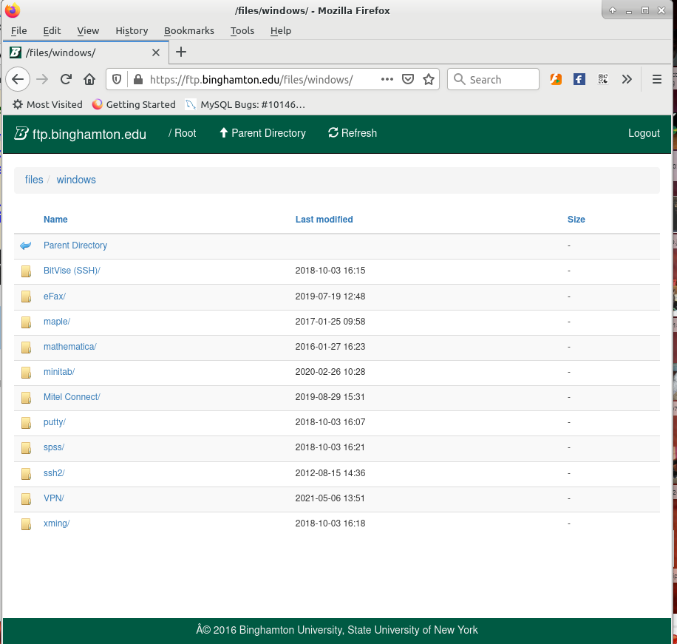This screenshot has height=644, width=677.
Task: Click the Logout link
Action: pos(644,133)
